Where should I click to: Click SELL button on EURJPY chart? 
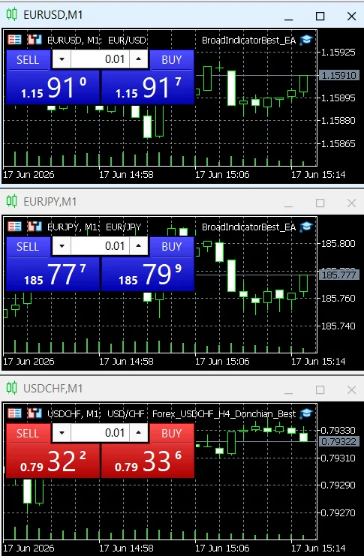28,247
